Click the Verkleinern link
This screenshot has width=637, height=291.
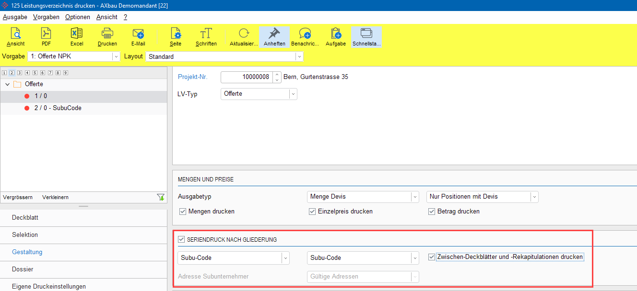tap(55, 197)
